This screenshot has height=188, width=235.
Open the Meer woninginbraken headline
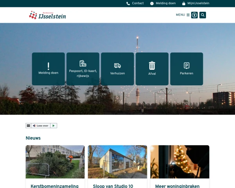click(177, 186)
